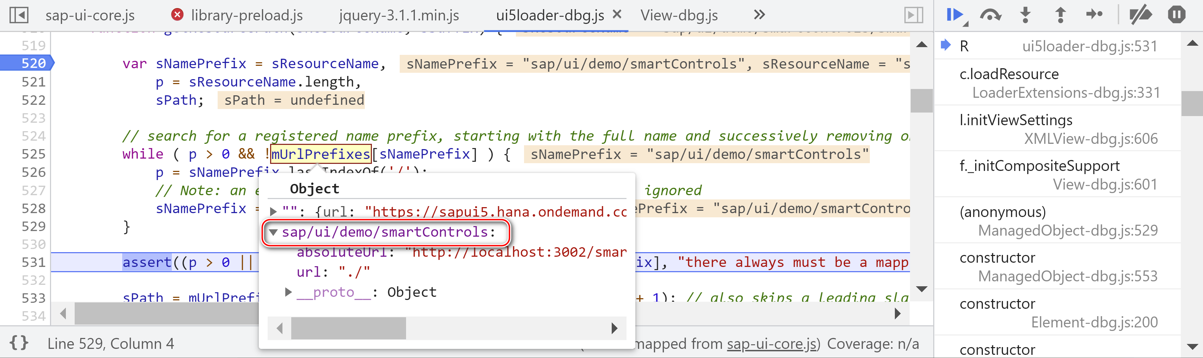Click the assert call on line 531
This screenshot has width=1203, height=358.
point(147,262)
